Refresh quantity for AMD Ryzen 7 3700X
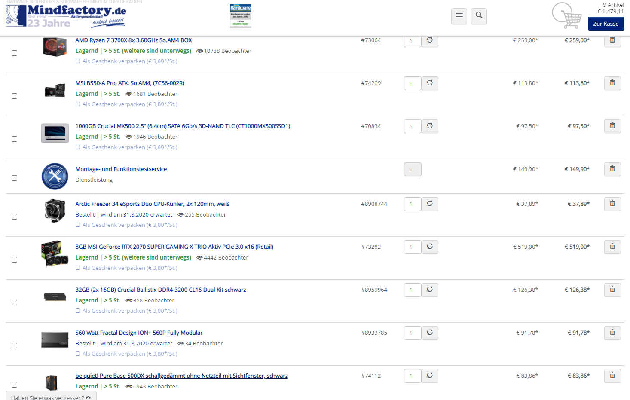 click(430, 40)
